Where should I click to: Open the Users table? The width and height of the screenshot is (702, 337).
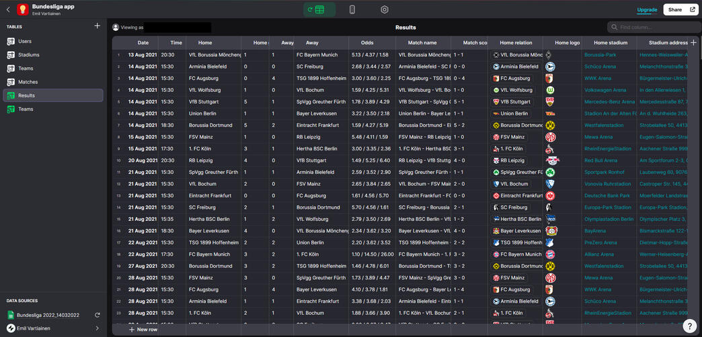[x=53, y=42]
